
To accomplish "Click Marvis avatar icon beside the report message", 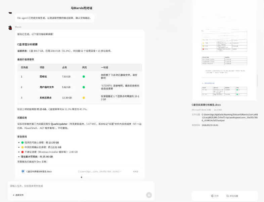I will click(x=10, y=28).
